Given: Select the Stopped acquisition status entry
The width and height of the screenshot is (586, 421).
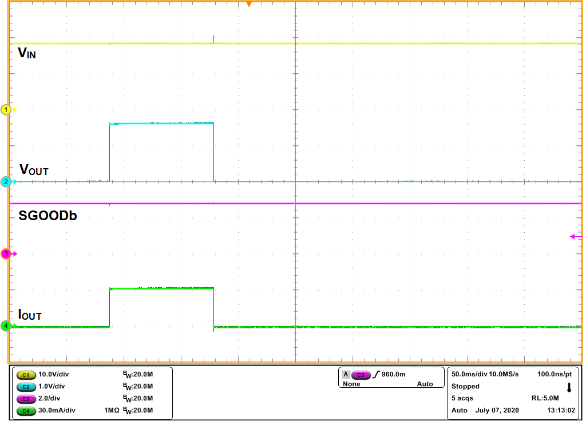Looking at the screenshot, I should pos(466,387).
